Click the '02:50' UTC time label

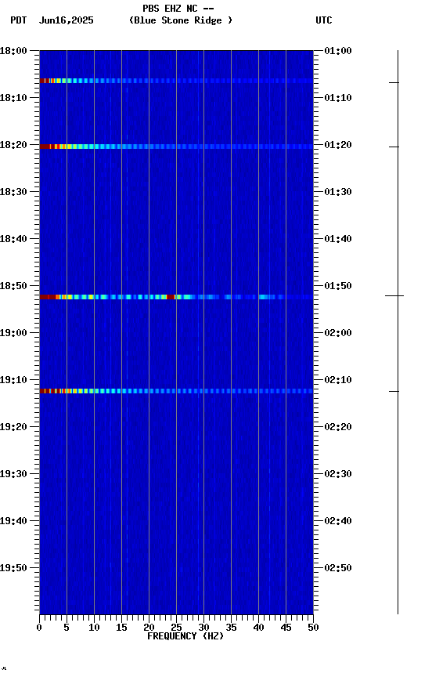(338, 568)
